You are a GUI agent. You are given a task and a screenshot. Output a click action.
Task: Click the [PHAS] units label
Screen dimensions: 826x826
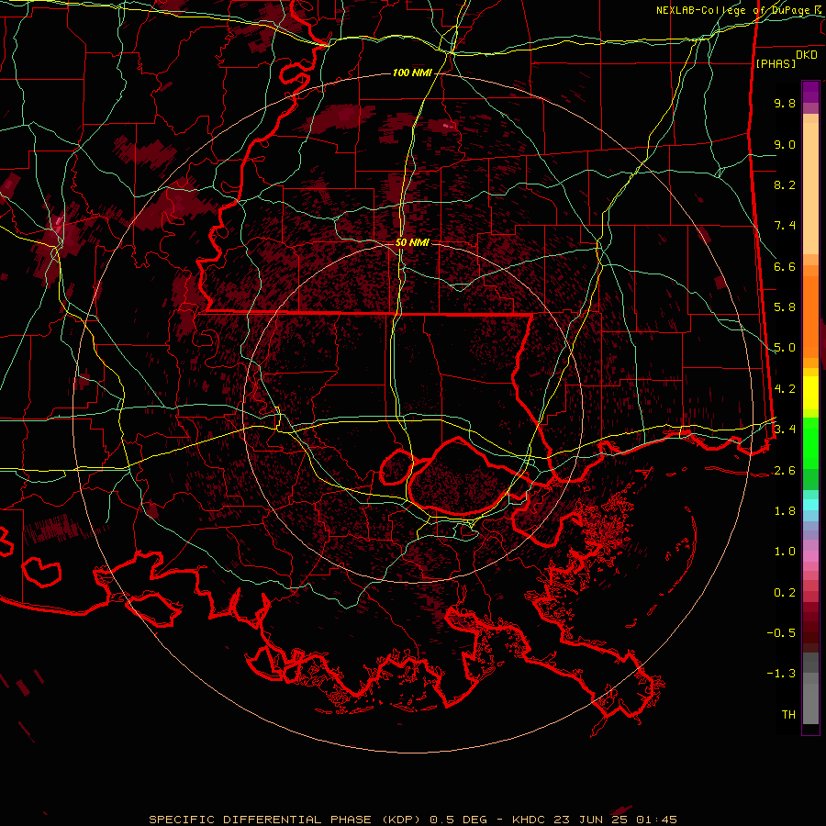pyautogui.click(x=776, y=63)
